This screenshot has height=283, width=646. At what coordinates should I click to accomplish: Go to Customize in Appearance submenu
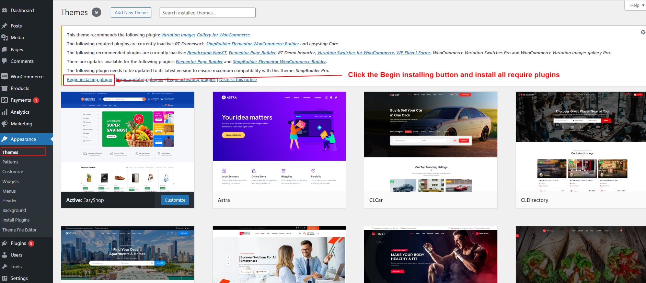(x=13, y=171)
